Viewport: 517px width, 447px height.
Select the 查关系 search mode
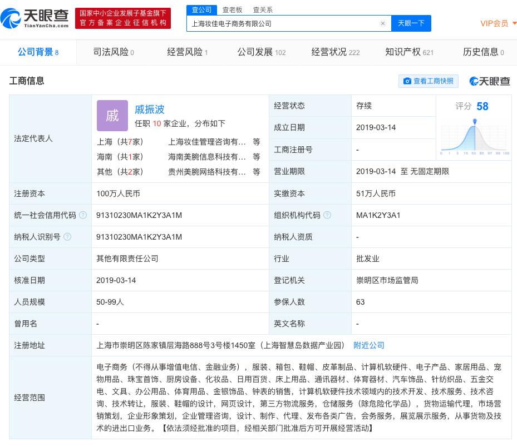point(263,9)
